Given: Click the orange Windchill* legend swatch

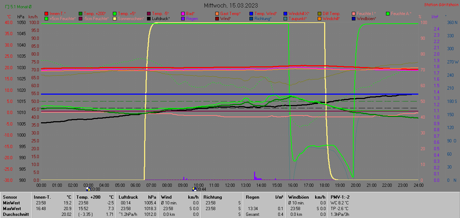Looking at the screenshot, I should click(319, 19).
